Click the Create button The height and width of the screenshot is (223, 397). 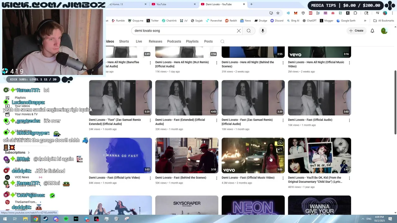pos(356,31)
